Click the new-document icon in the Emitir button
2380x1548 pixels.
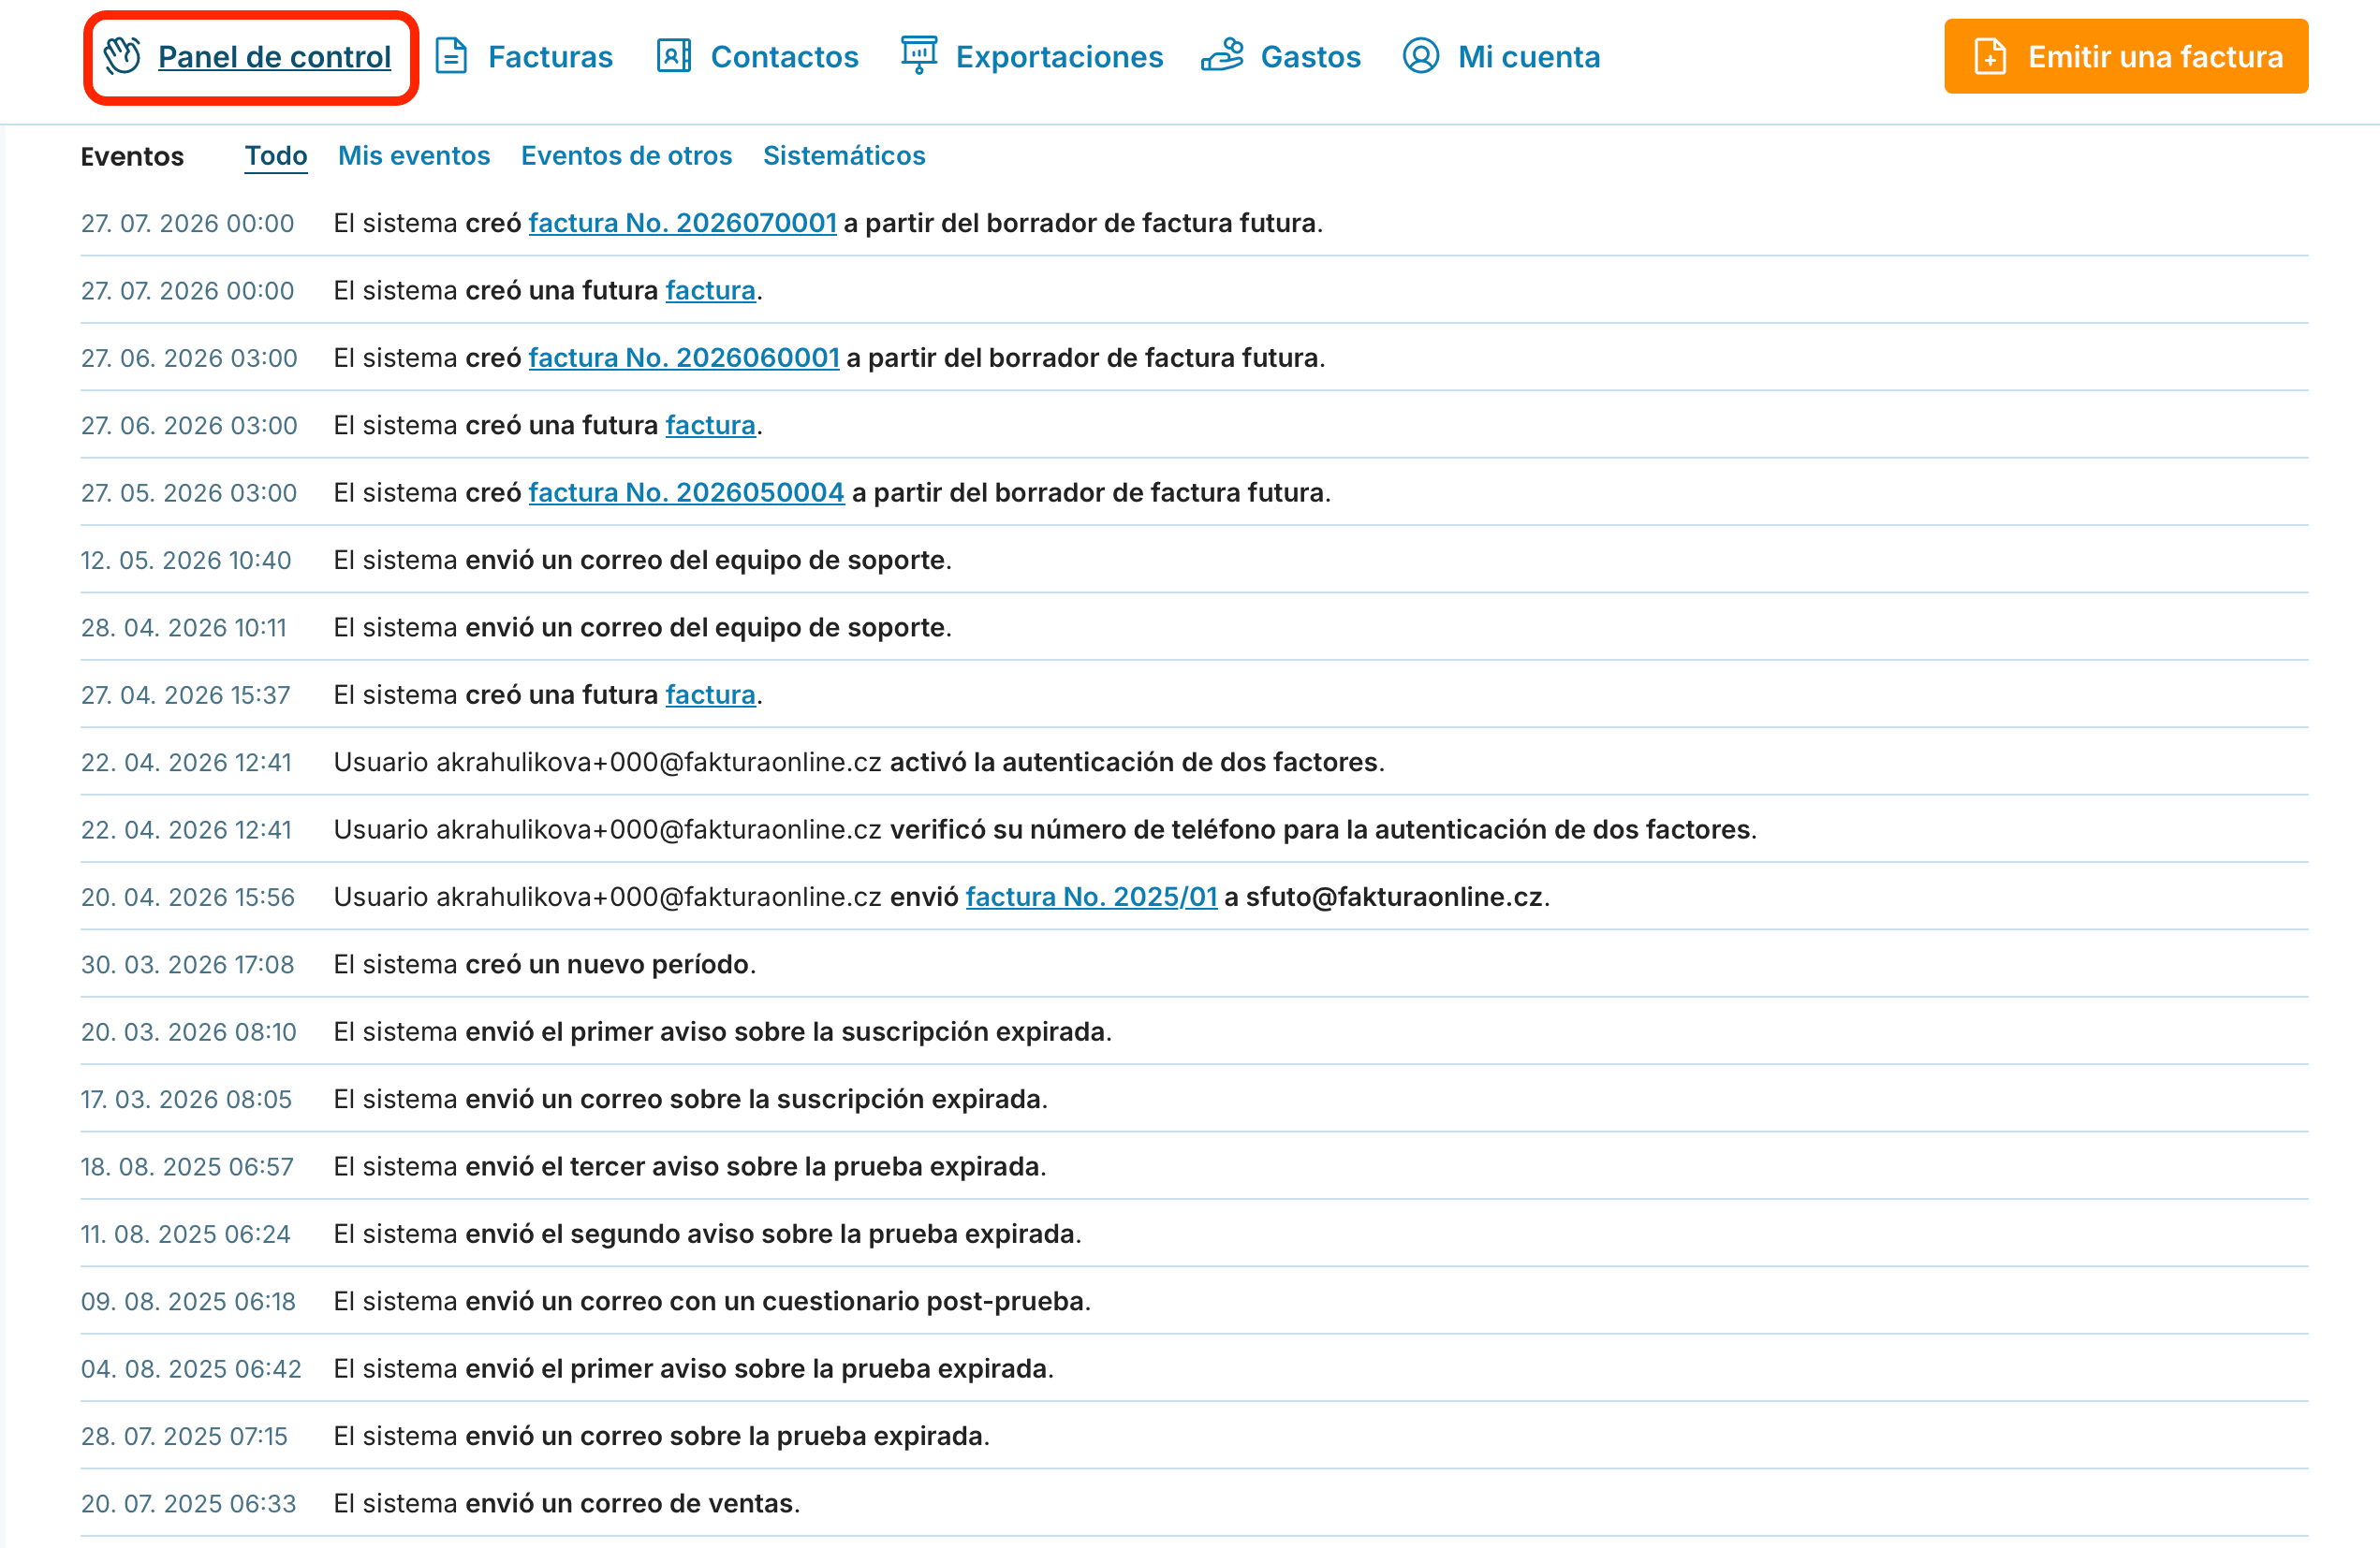1990,56
